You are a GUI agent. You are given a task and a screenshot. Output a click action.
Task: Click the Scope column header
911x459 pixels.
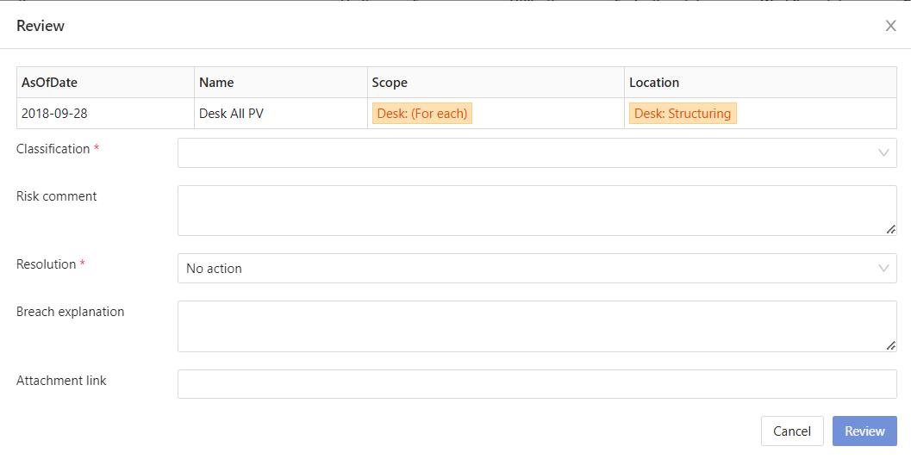pos(390,83)
